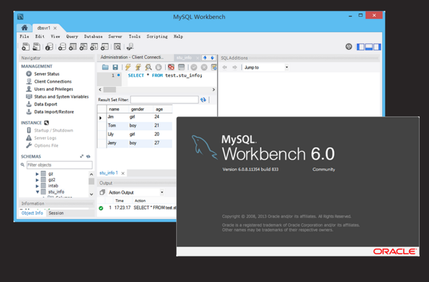Viewport: 429px width, 282px height.
Task: Open the Database menu
Action: pyautogui.click(x=94, y=37)
